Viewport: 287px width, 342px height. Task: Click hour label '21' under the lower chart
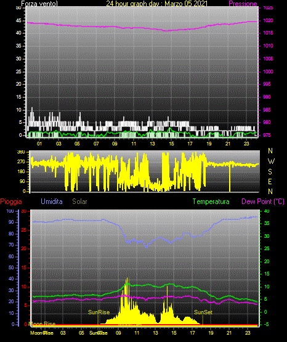229,333
